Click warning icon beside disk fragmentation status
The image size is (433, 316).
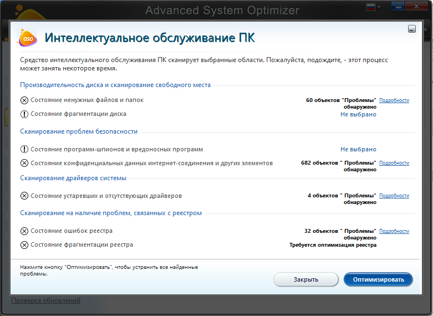pos(24,114)
